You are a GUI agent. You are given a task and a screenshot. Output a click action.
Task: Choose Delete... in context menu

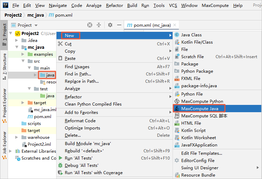[114, 135]
